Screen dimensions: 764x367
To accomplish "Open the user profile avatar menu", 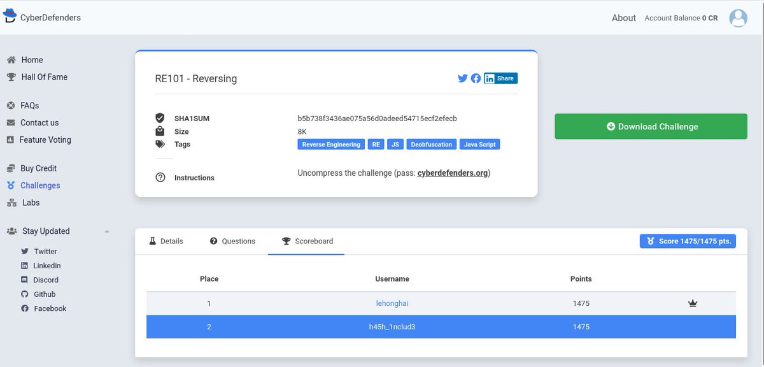I will point(738,17).
